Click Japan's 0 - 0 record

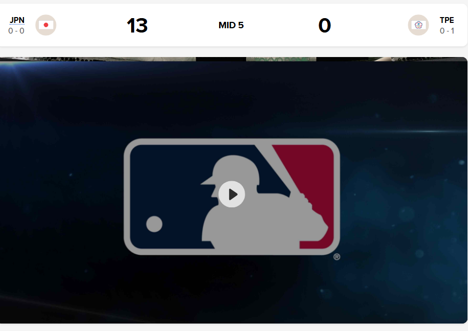click(x=17, y=31)
